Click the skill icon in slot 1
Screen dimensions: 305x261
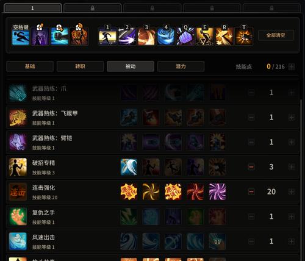pos(107,36)
